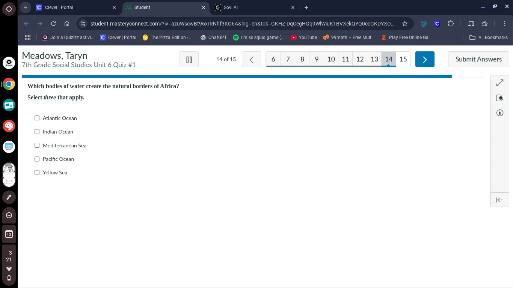Collapse the right side tool panel

(499, 200)
